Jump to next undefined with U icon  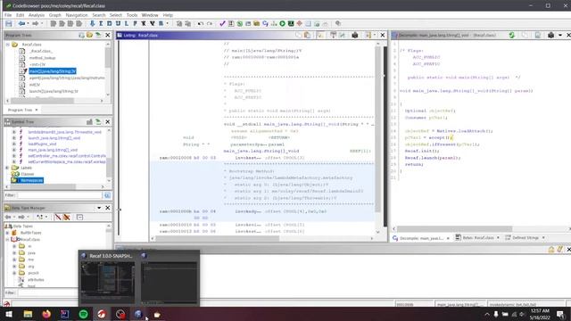pyautogui.click(x=118, y=24)
